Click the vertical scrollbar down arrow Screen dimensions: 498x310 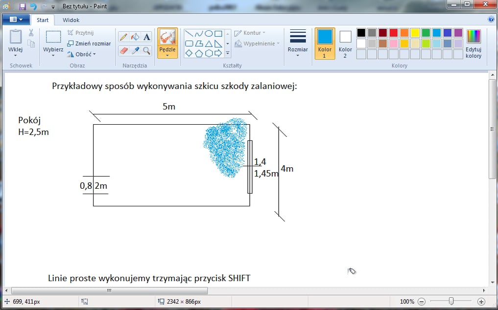(492, 282)
